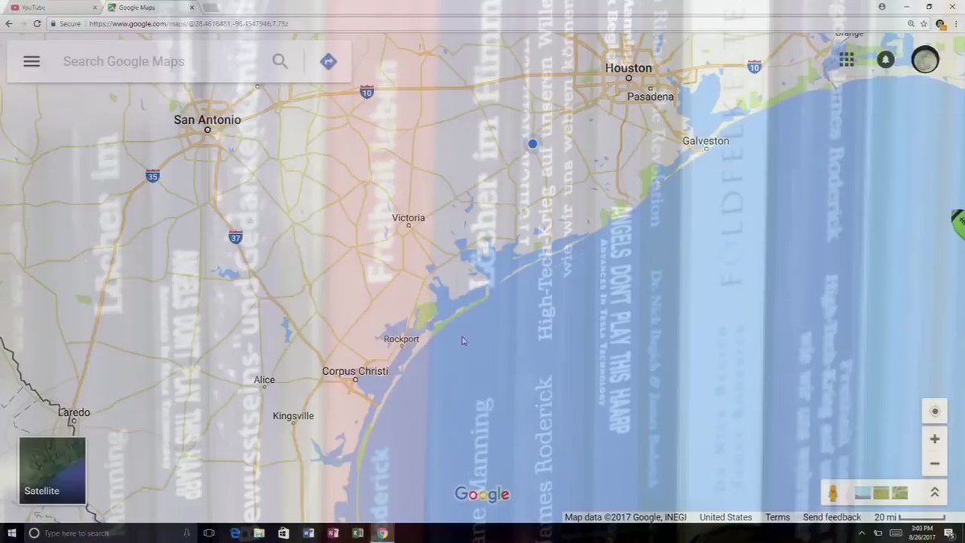The image size is (965, 543).
Task: Open File Explorer from taskbar
Action: pos(259,533)
